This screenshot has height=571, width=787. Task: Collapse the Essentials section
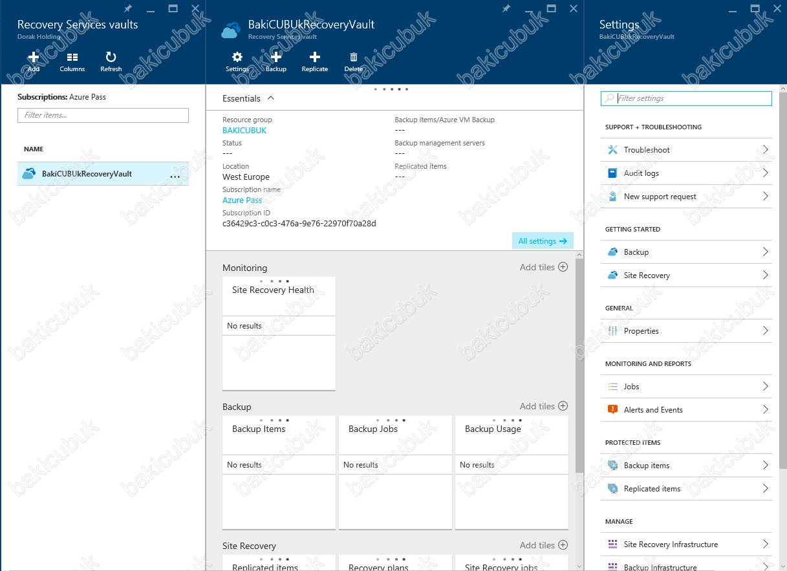pos(271,98)
